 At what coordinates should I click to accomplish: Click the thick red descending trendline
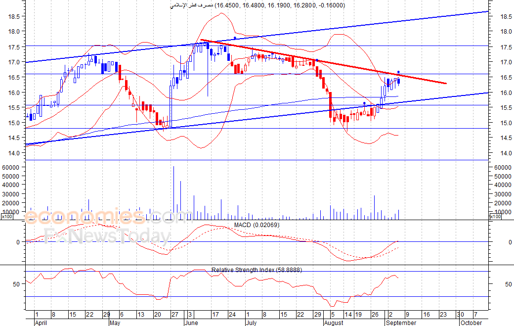tap(323, 62)
